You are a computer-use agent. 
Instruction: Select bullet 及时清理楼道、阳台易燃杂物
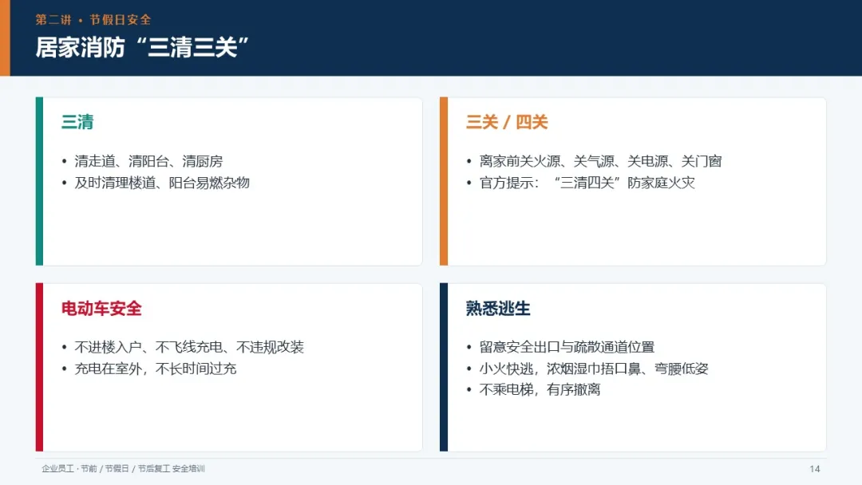[162, 183]
